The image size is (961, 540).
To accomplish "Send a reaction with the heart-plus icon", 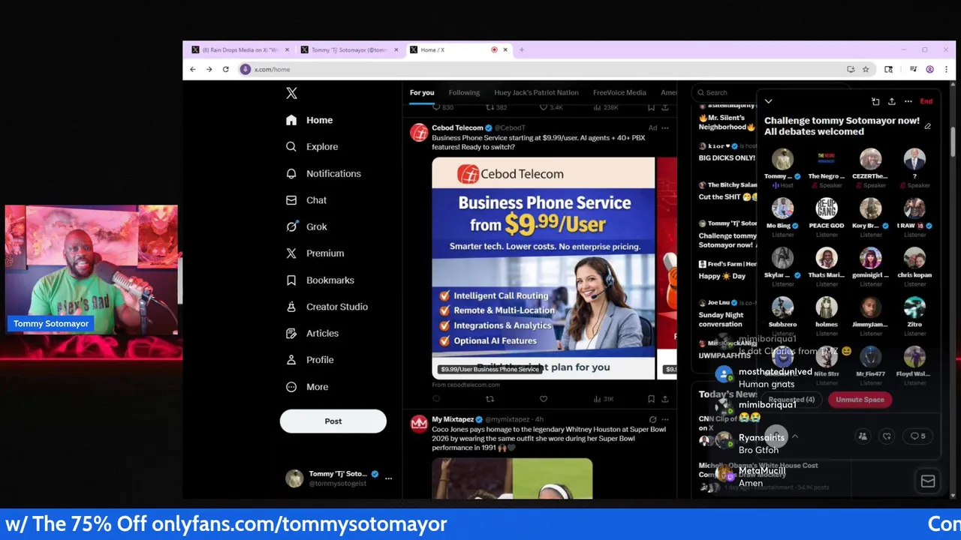I will pyautogui.click(x=887, y=436).
